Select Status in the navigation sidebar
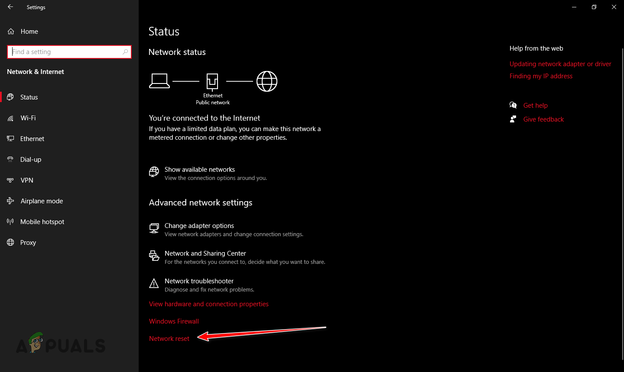 coord(29,97)
